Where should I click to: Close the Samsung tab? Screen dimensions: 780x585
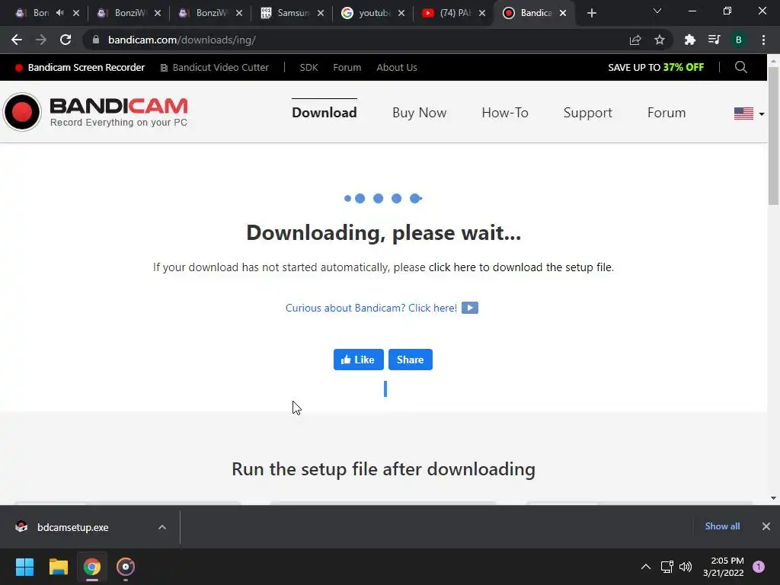coord(321,13)
